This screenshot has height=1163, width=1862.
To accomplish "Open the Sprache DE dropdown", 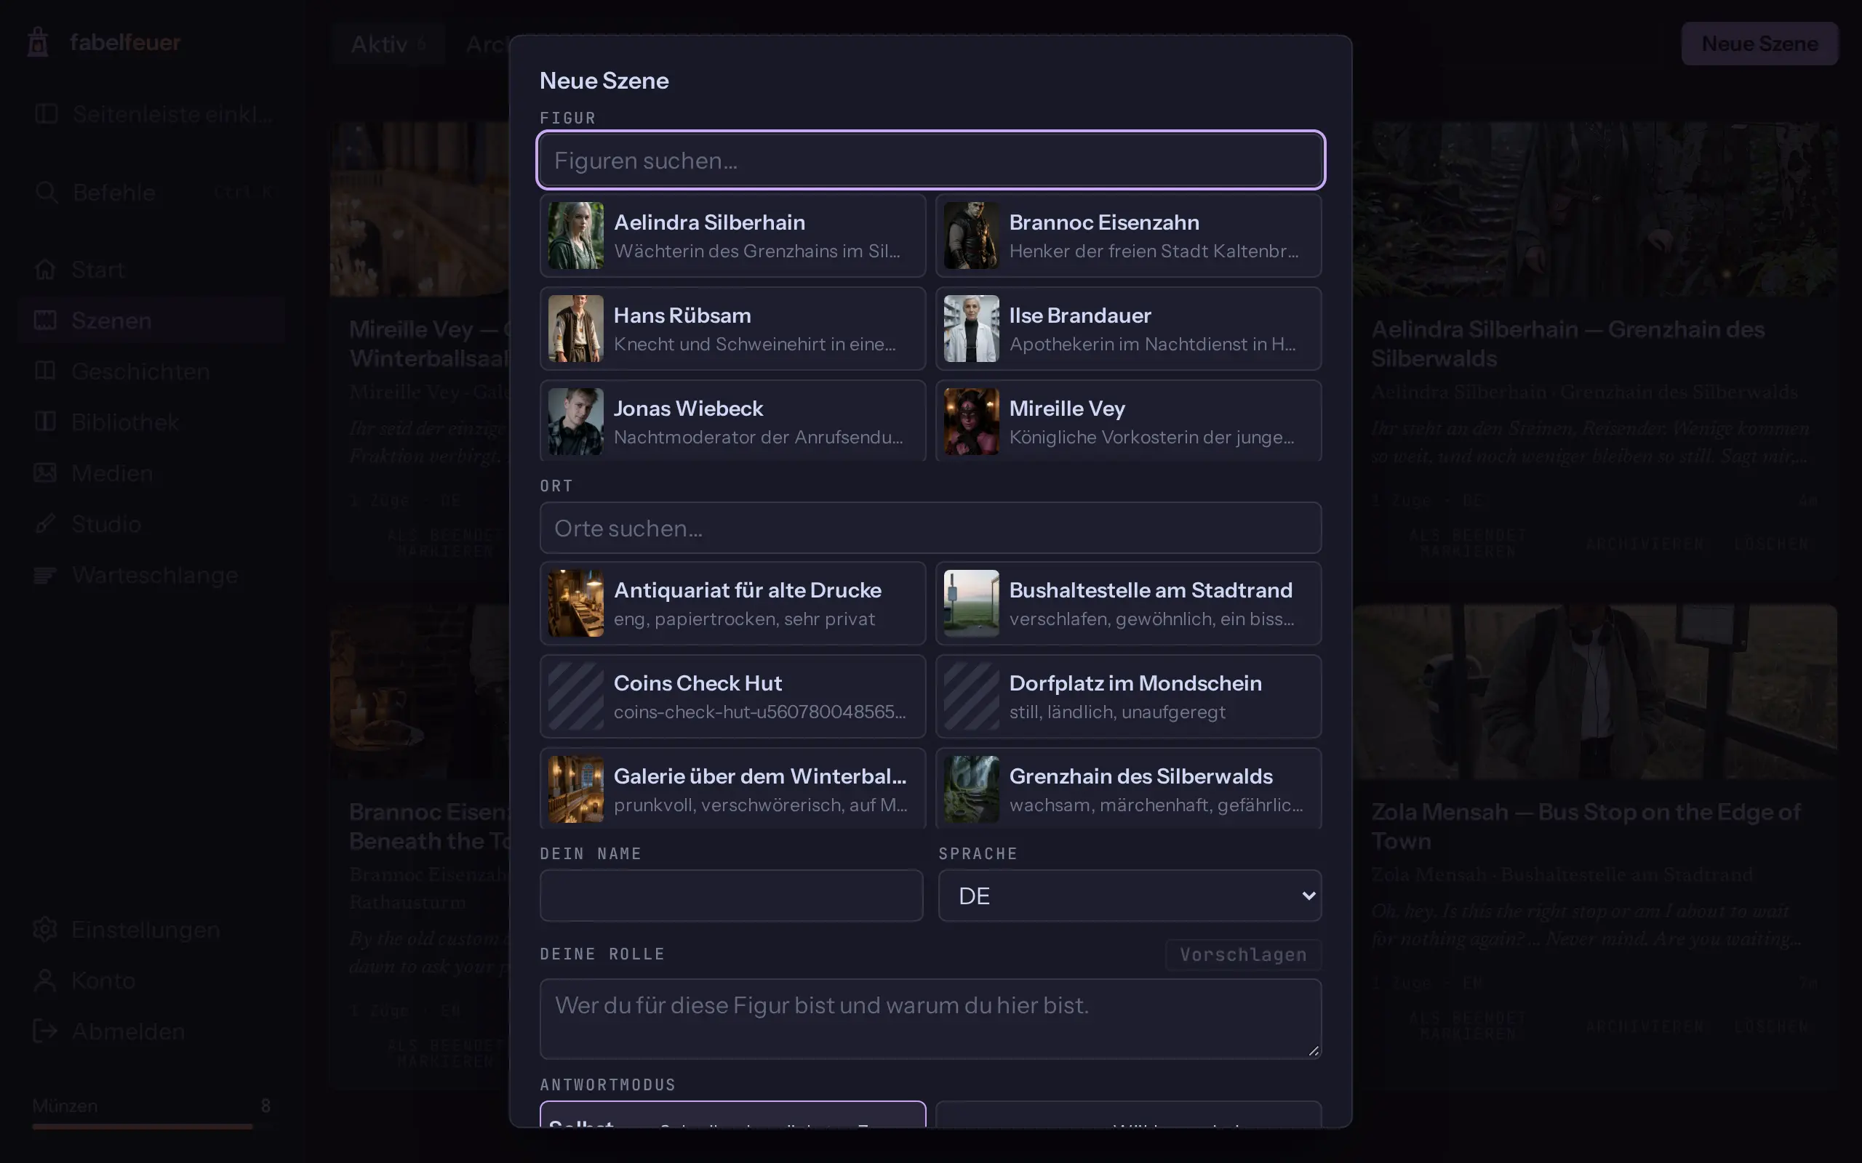I will (1130, 896).
